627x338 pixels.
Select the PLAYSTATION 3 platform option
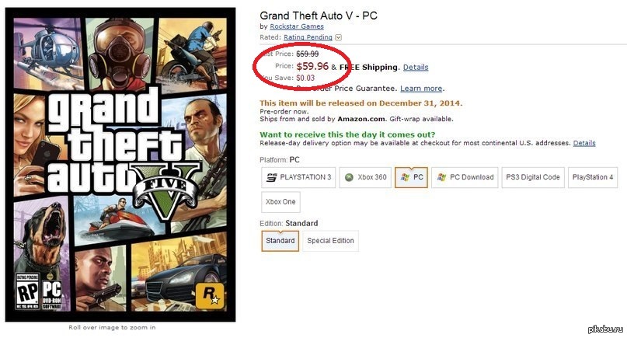(x=299, y=177)
